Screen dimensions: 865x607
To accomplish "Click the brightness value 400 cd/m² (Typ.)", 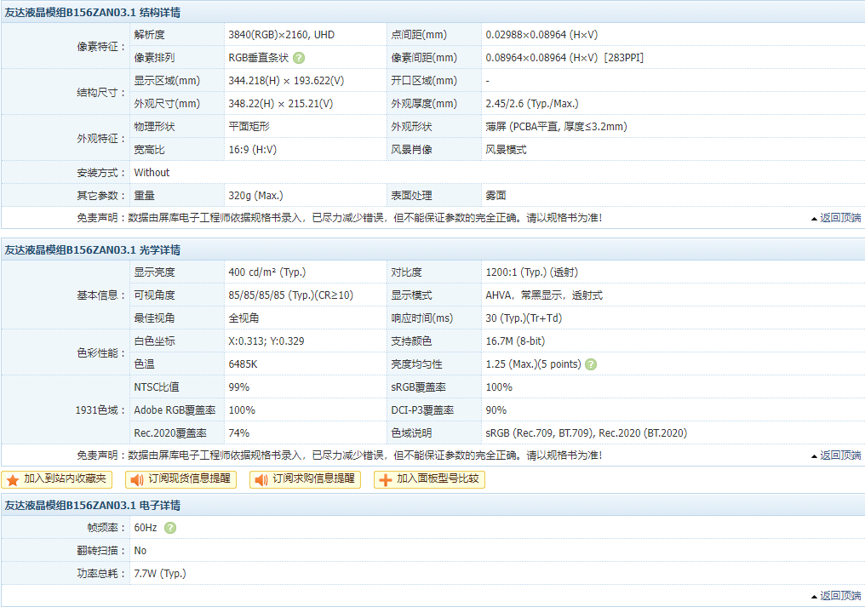I will pos(267,272).
